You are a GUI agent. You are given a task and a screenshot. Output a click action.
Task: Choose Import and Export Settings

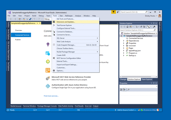(76, 64)
